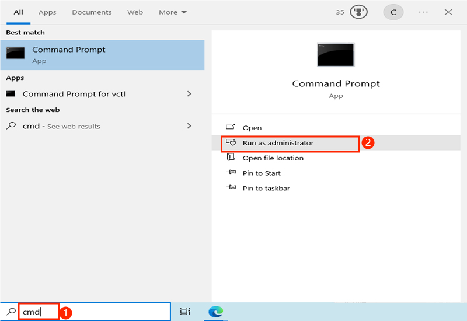
Task: Click the magnifier icon next to cmd web result
Action: point(11,126)
